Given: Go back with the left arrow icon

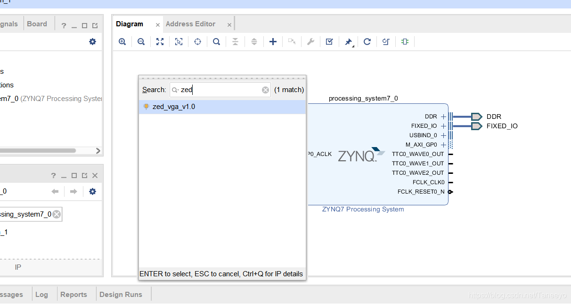Looking at the screenshot, I should 55,191.
